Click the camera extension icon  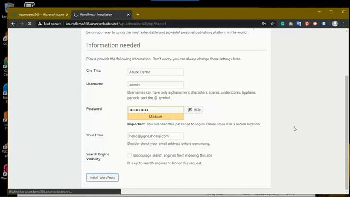tap(290, 24)
